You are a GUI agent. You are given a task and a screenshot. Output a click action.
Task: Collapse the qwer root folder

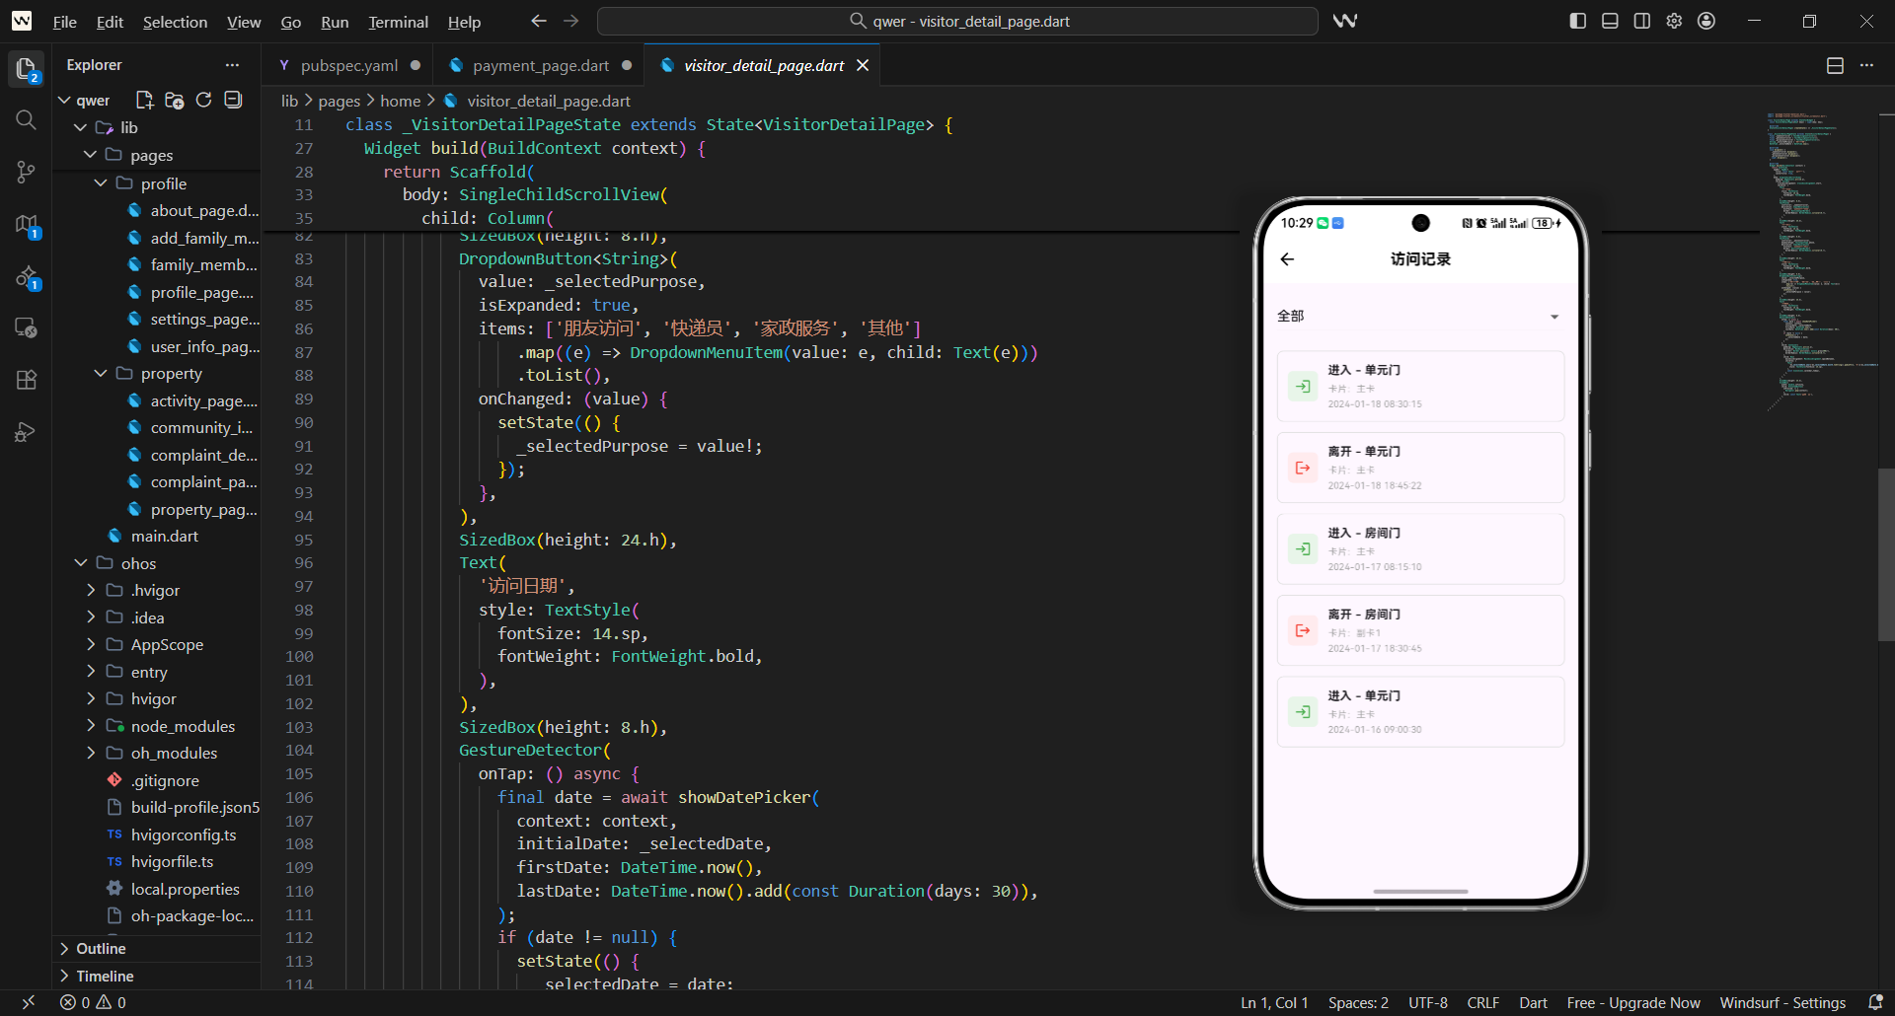[64, 101]
